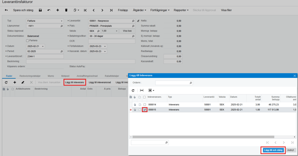Click the attachment icon on row 000014
The width and height of the screenshot is (298, 156).
tap(135, 104)
